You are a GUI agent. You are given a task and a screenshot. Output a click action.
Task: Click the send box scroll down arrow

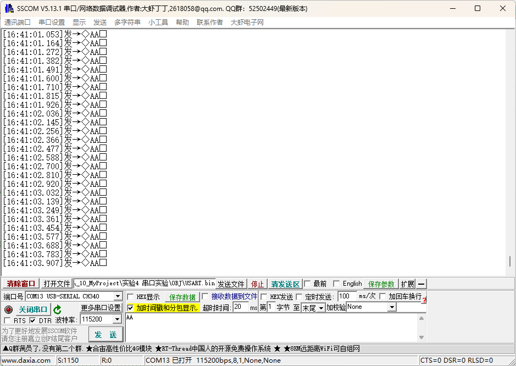coord(421,337)
